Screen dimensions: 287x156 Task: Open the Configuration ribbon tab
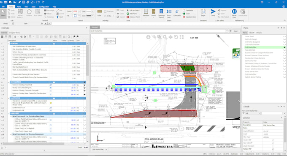44,7
